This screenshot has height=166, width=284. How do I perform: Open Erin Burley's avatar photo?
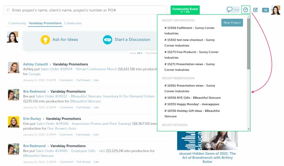click(x=14, y=122)
